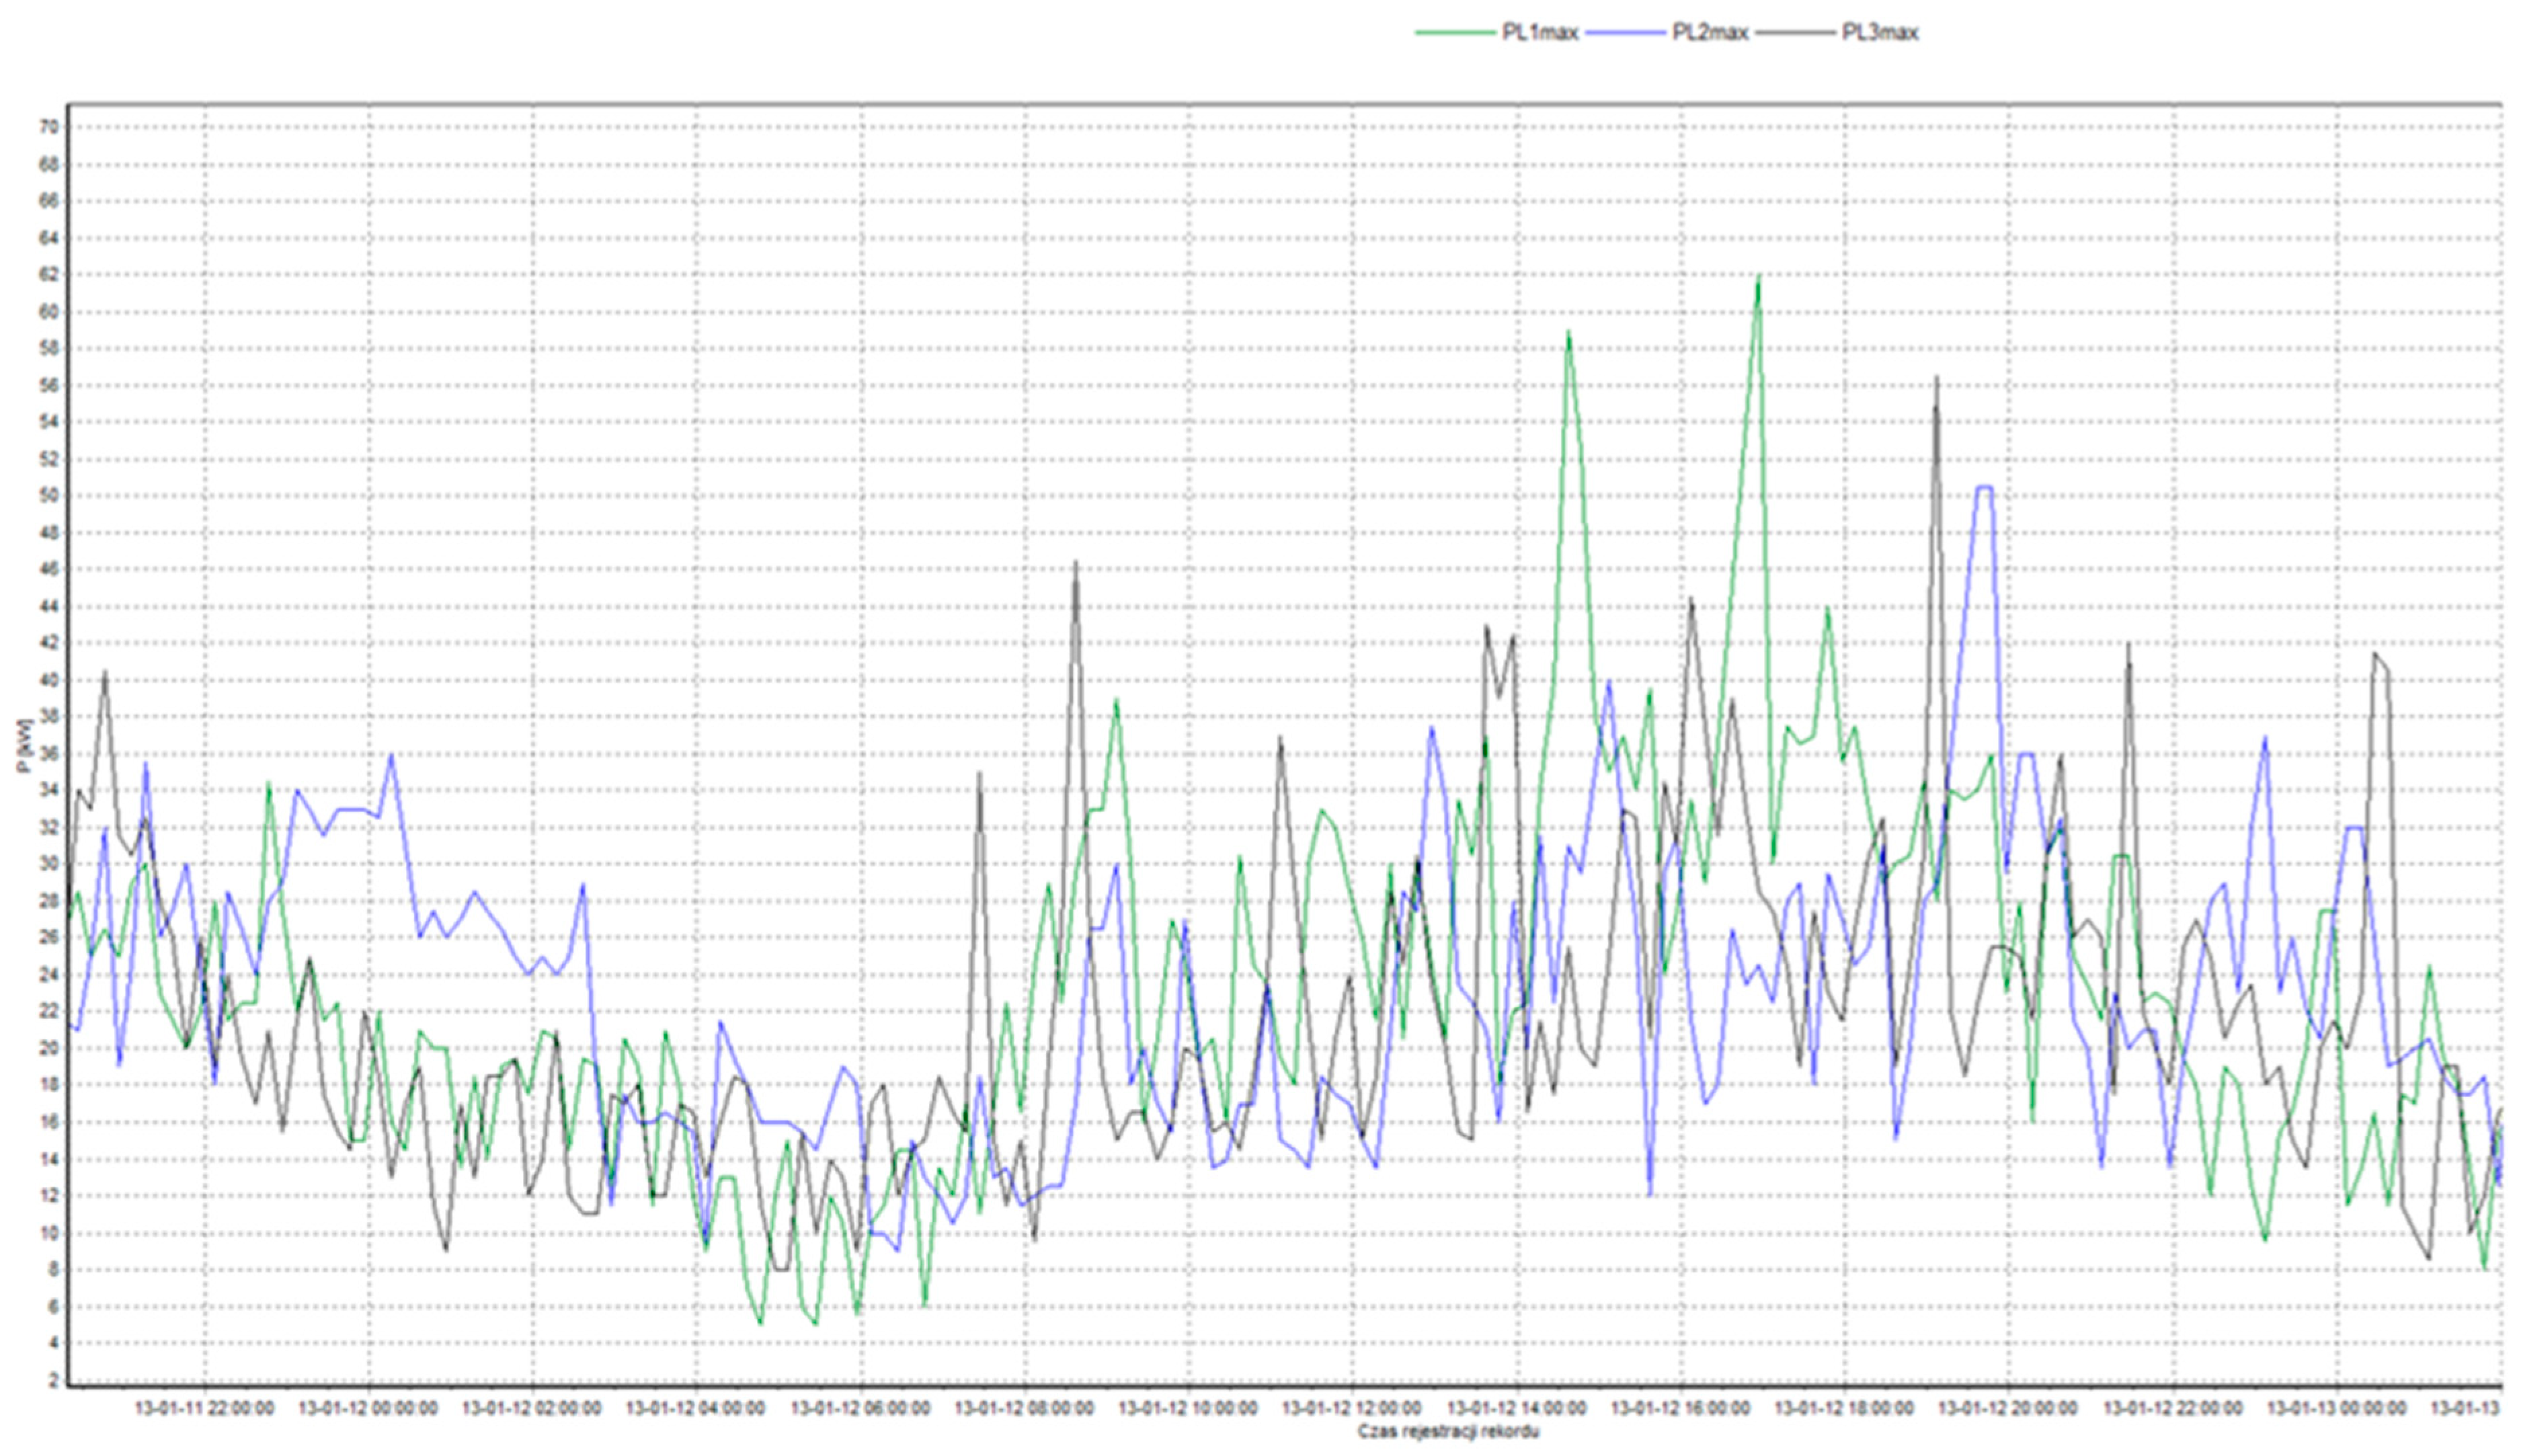Click the 70 value on the y-axis
The image size is (2523, 1456).
50,128
